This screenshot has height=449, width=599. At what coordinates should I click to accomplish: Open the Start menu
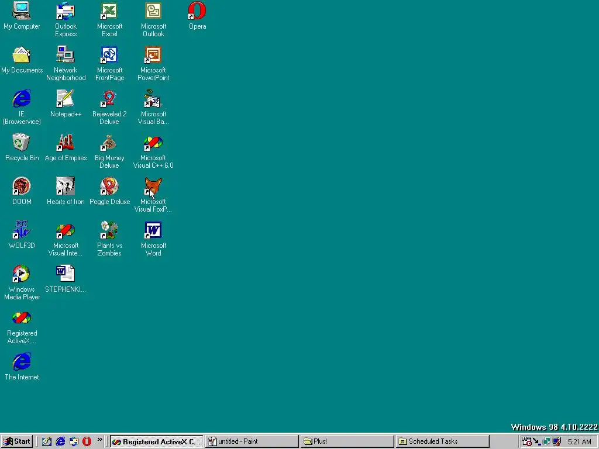click(x=17, y=441)
